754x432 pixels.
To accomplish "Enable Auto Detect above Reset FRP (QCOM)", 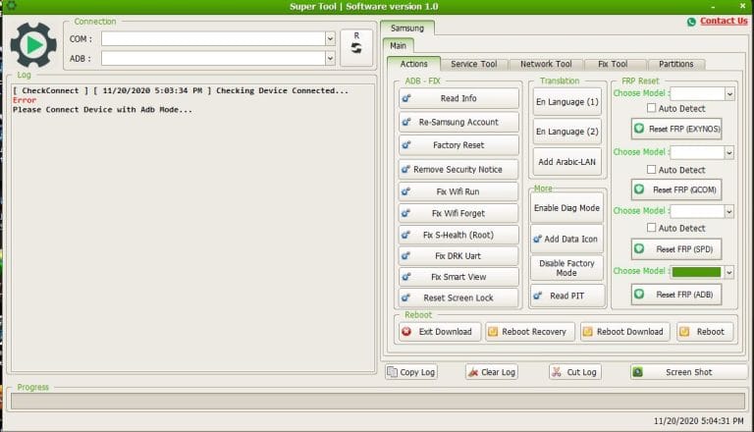I will click(x=651, y=169).
